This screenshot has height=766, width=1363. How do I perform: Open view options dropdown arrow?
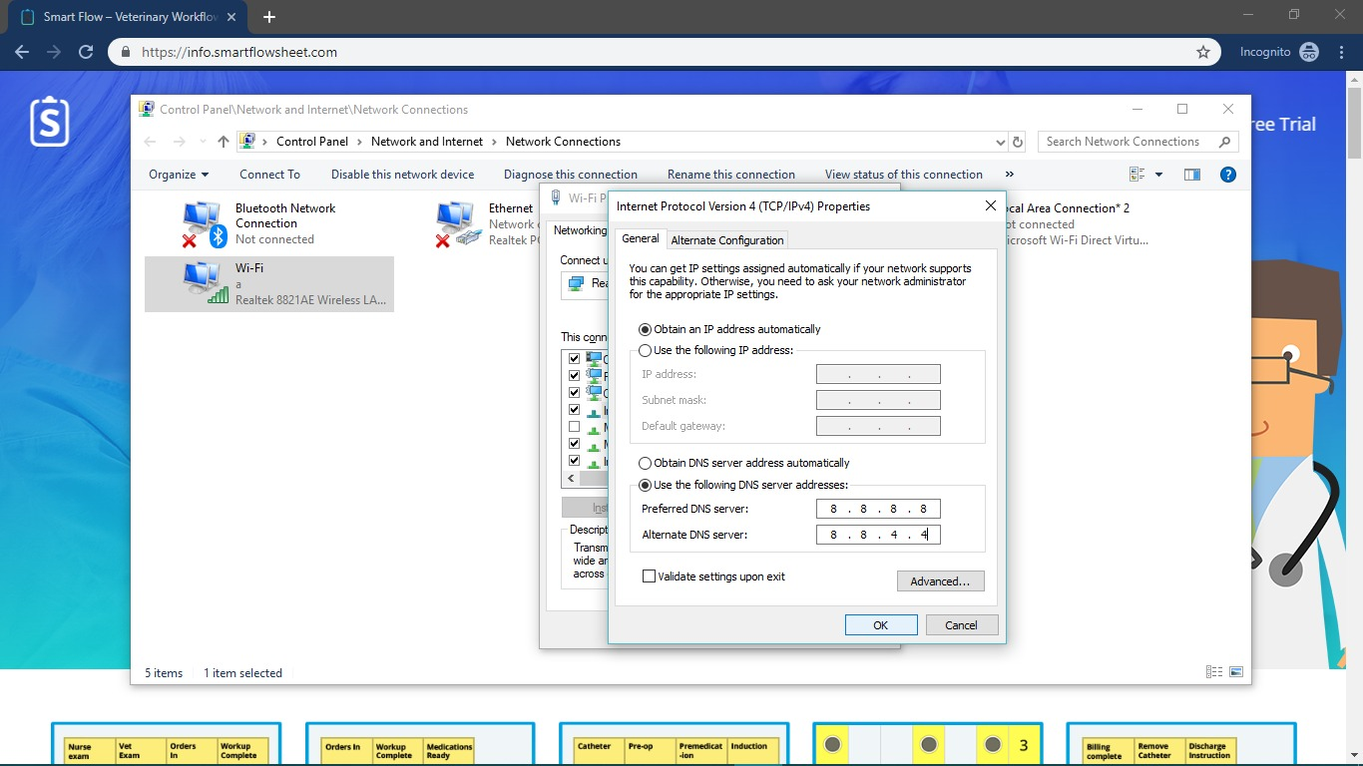pyautogui.click(x=1158, y=175)
